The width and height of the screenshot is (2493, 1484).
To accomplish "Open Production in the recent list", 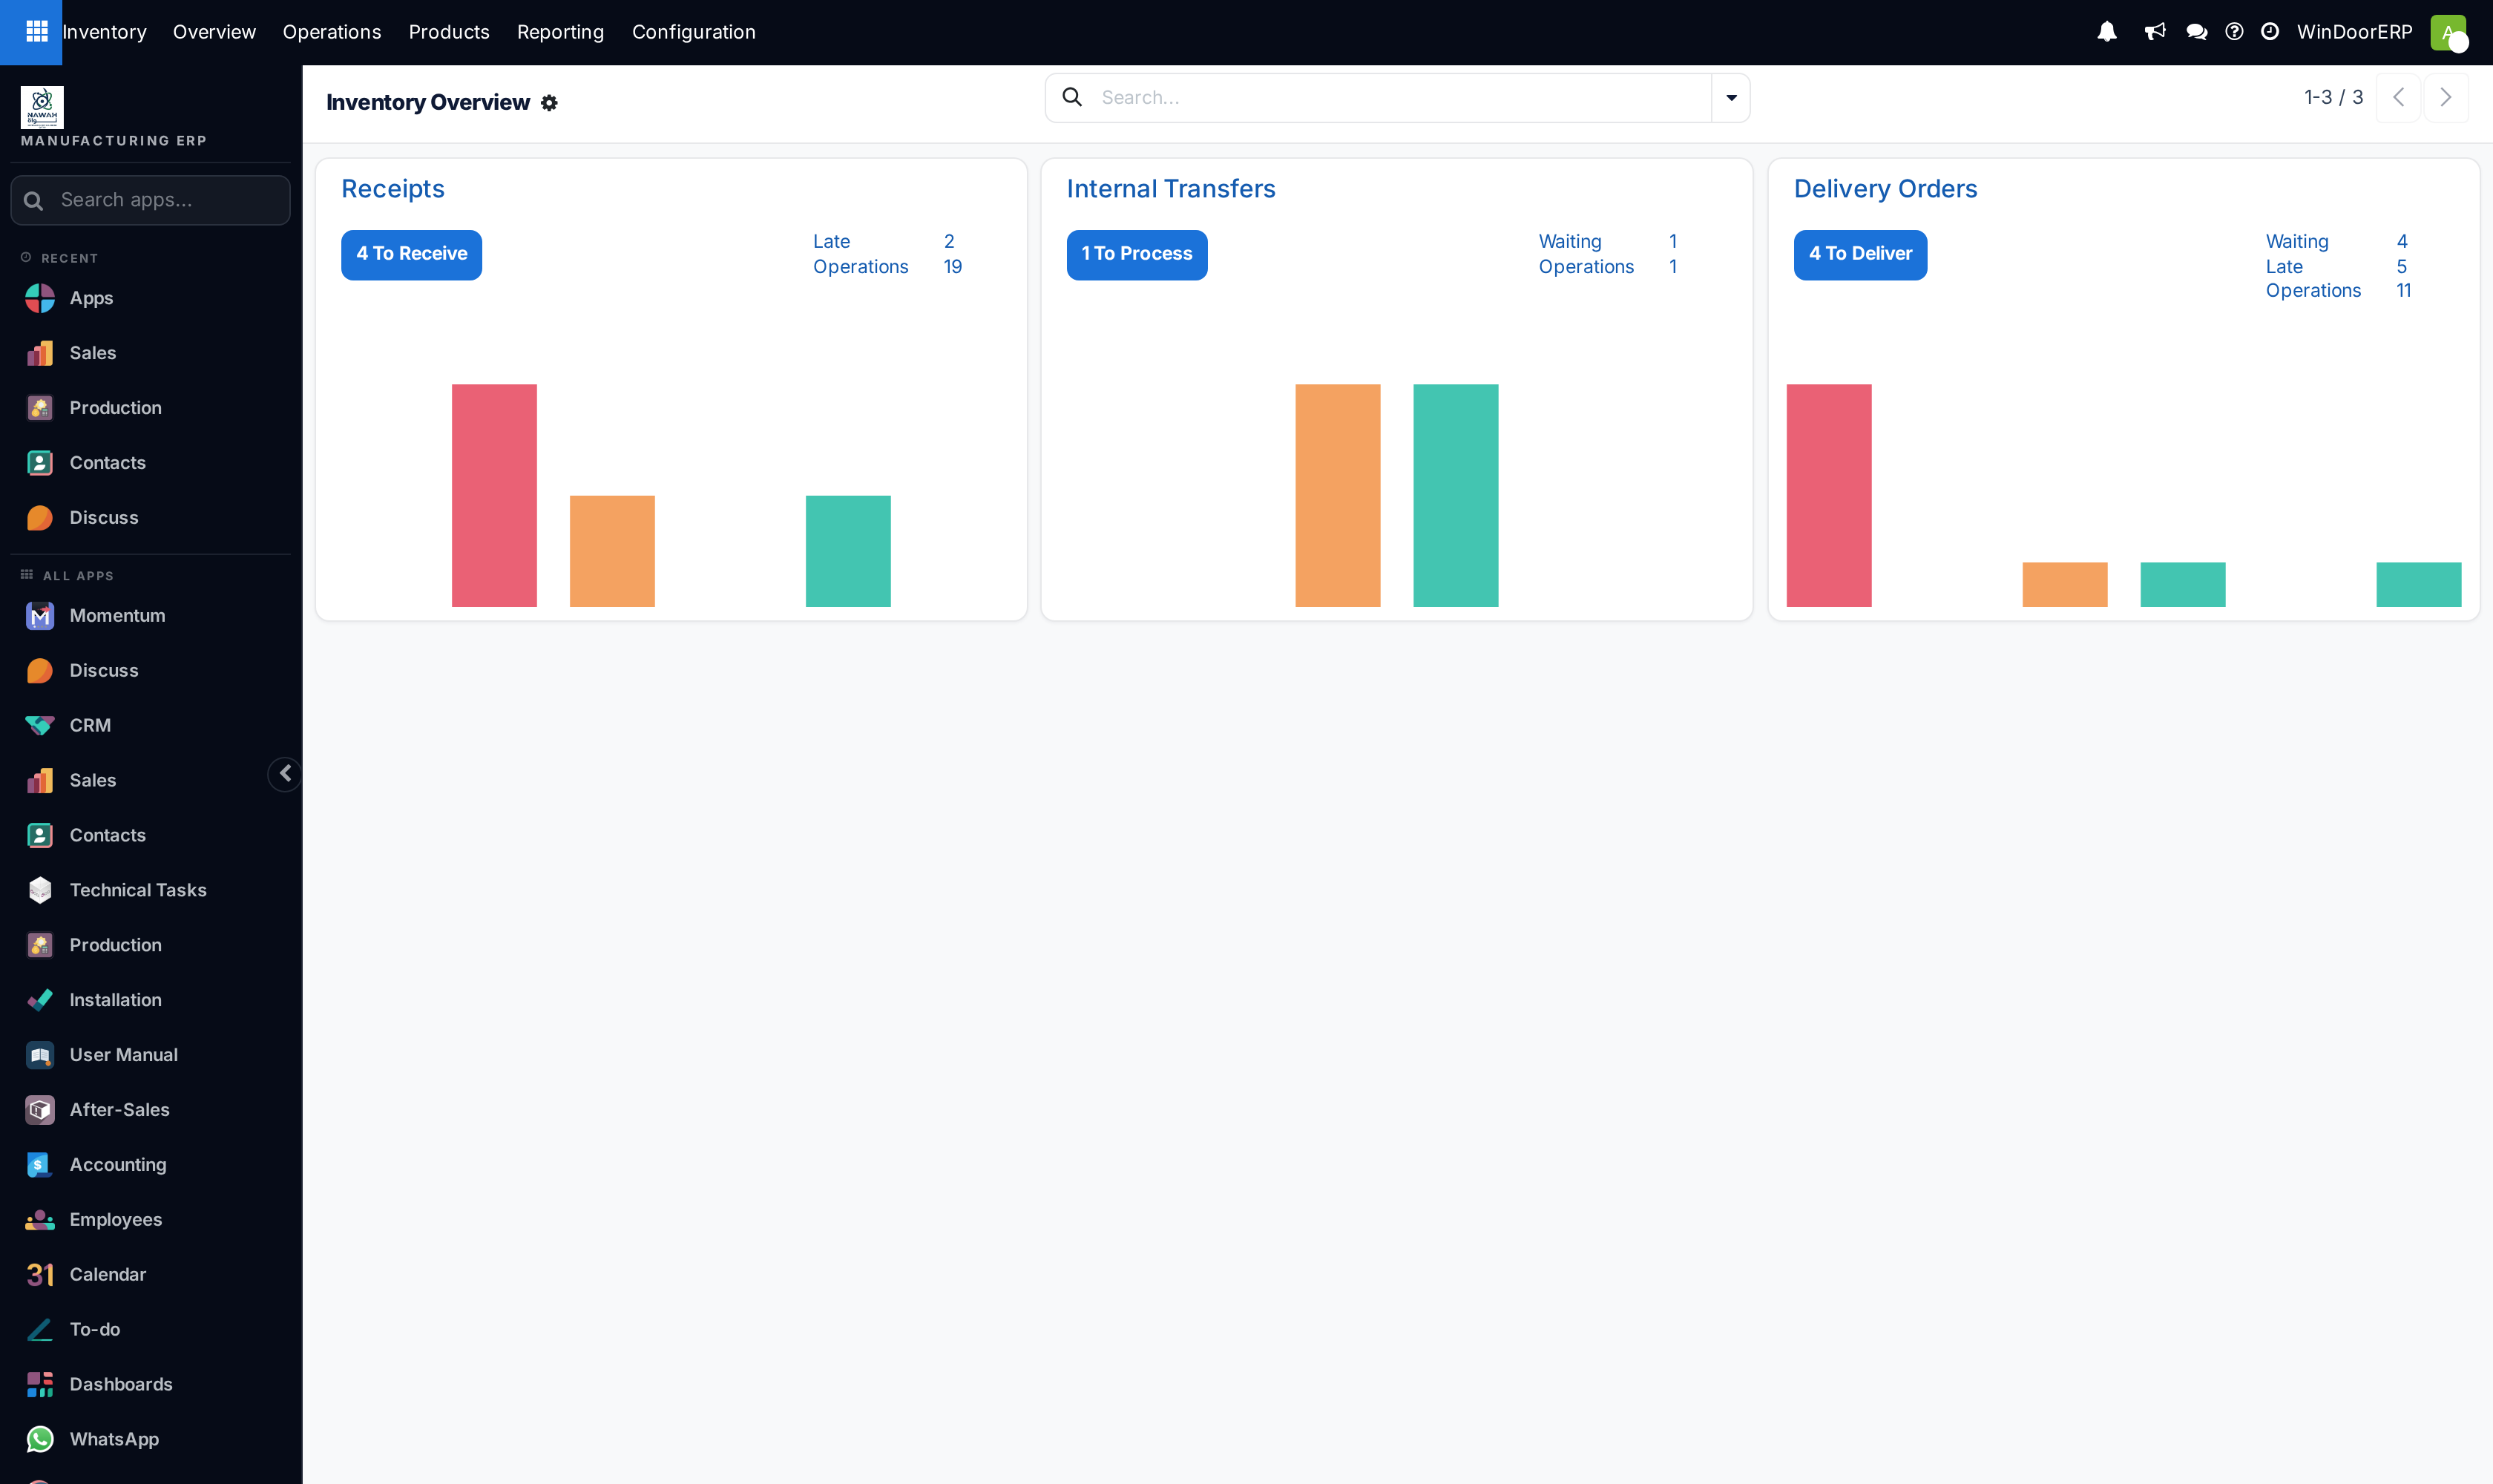I will [x=150, y=408].
